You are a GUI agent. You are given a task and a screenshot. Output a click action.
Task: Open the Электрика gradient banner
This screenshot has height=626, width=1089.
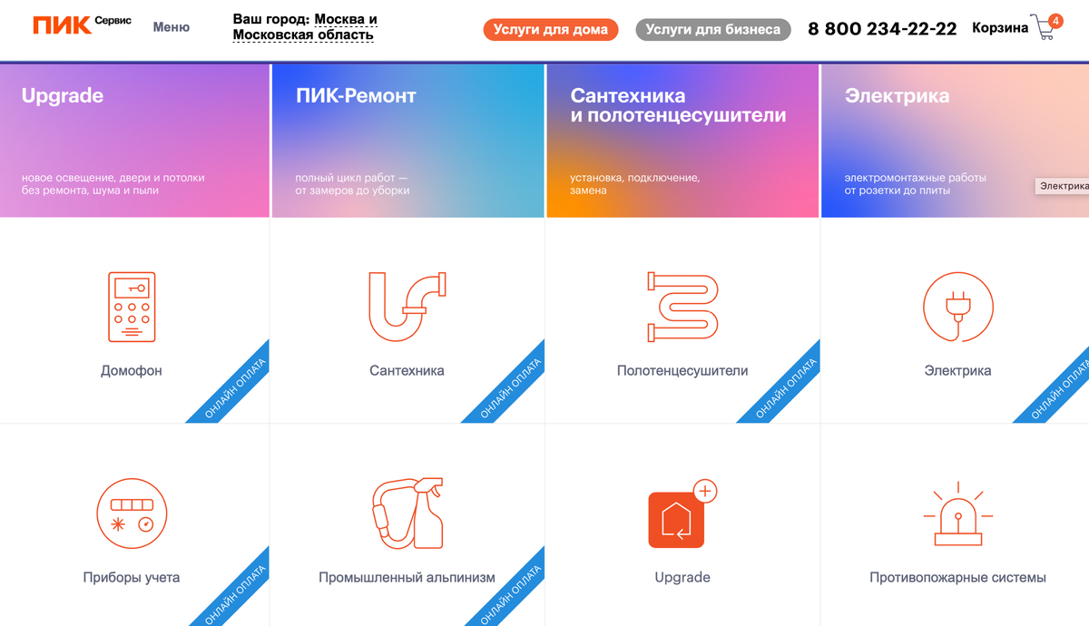[955, 141]
